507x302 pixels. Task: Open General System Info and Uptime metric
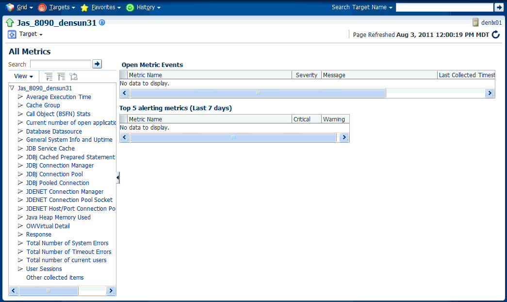coord(69,139)
